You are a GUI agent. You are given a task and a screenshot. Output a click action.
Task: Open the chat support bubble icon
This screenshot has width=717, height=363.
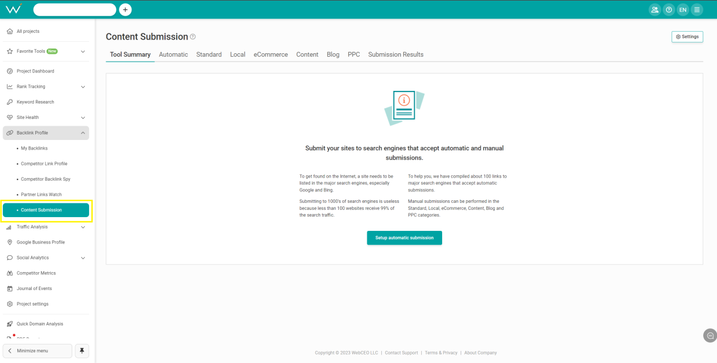tap(710, 335)
